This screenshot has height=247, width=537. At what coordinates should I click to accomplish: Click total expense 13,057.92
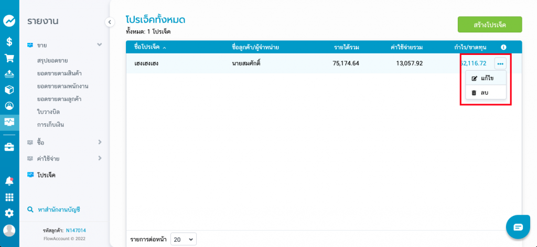pos(409,63)
